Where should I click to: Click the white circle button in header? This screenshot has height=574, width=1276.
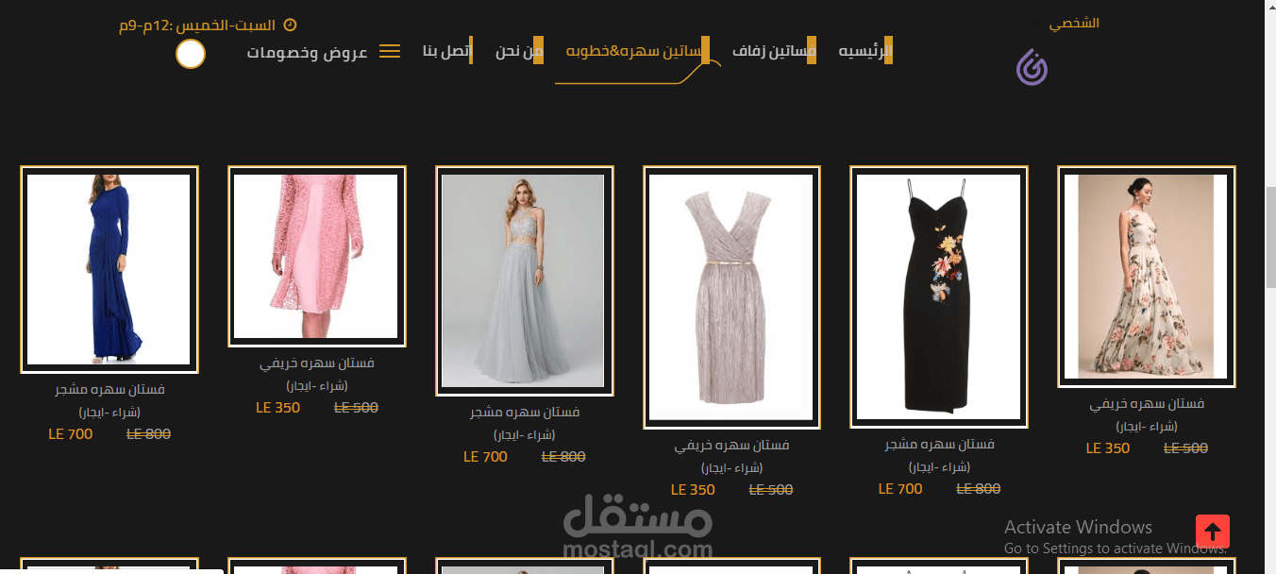point(191,54)
